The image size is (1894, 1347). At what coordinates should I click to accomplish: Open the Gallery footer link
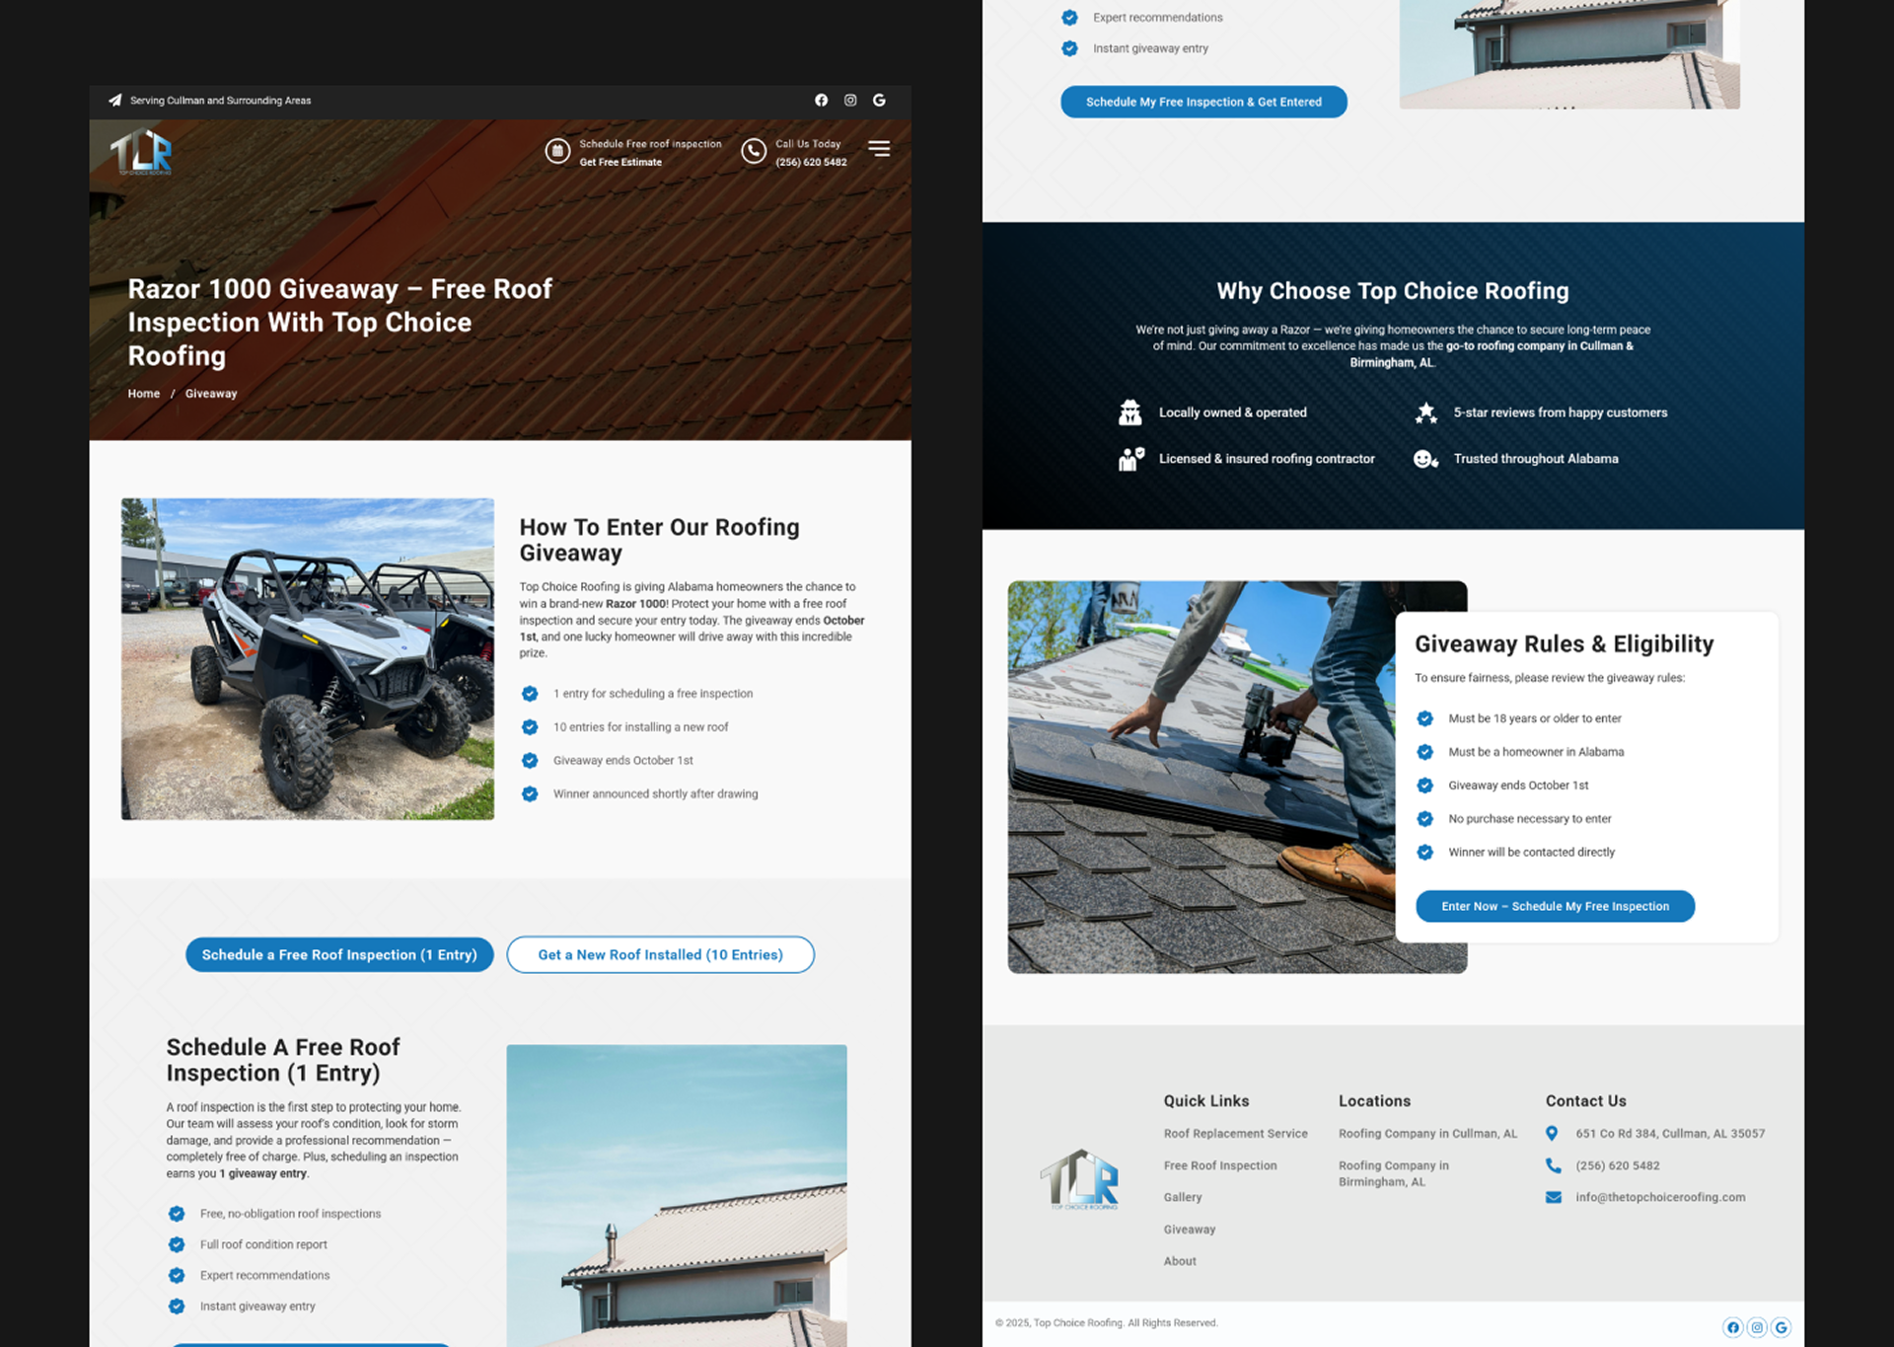coord(1182,1197)
